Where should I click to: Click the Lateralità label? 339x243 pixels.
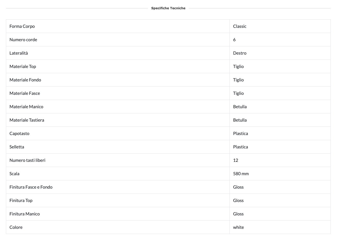click(19, 53)
